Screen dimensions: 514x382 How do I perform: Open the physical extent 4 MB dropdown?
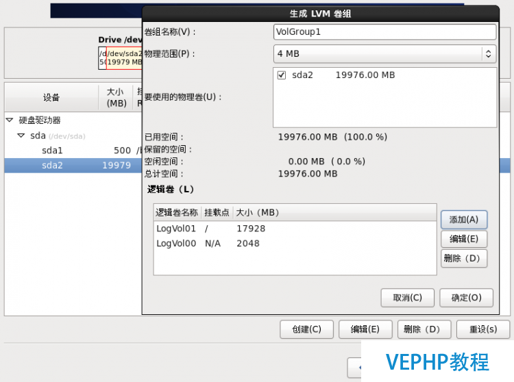(384, 53)
